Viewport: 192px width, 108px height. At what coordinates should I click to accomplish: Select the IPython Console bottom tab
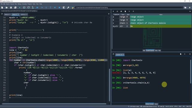coord(150,104)
